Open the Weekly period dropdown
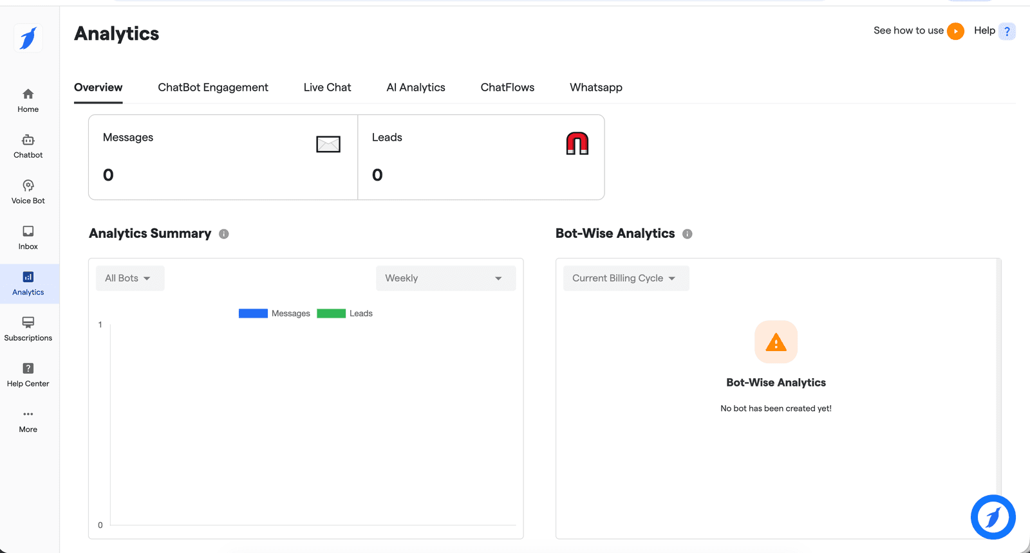 coord(445,278)
